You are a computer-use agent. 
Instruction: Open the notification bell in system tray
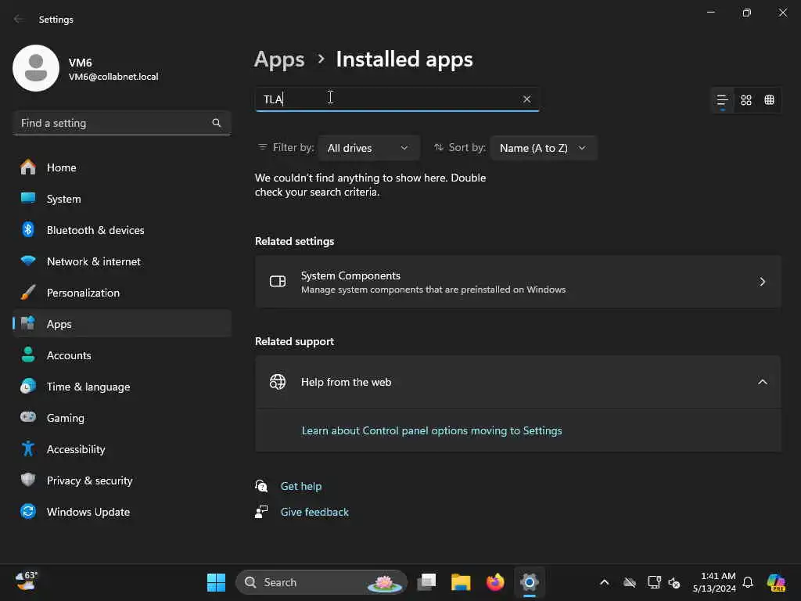[748, 582]
